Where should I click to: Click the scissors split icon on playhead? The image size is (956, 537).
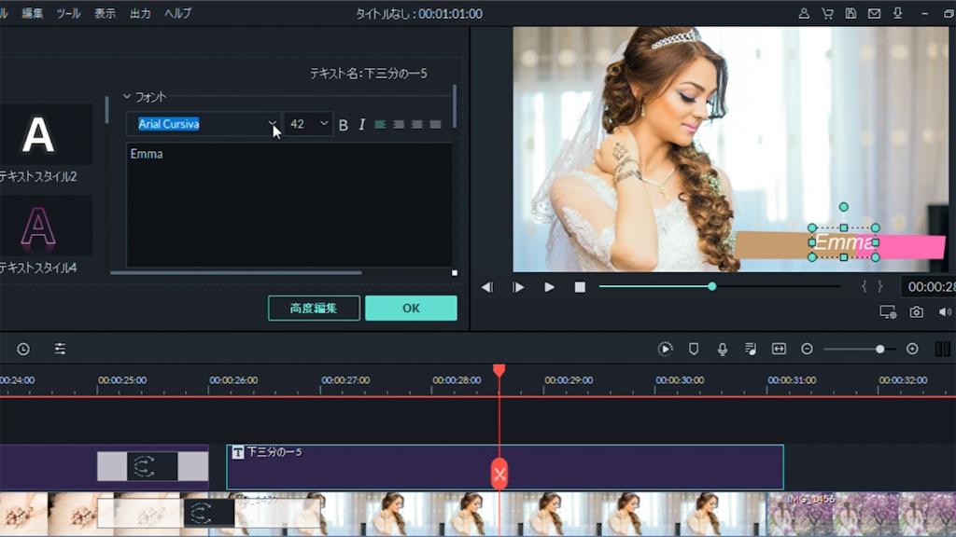pos(499,474)
